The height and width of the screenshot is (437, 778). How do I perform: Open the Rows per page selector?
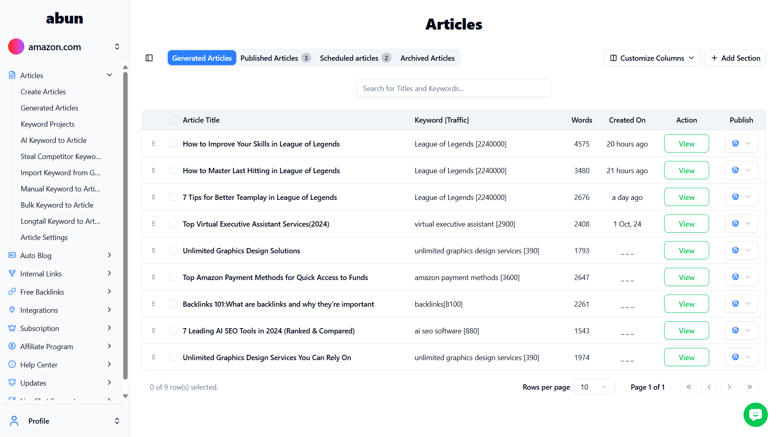(594, 387)
